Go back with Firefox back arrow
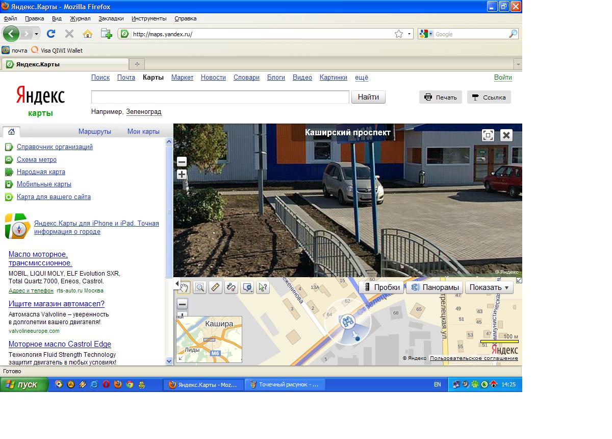Image resolution: width=612 pixels, height=439 pixels. point(11,34)
